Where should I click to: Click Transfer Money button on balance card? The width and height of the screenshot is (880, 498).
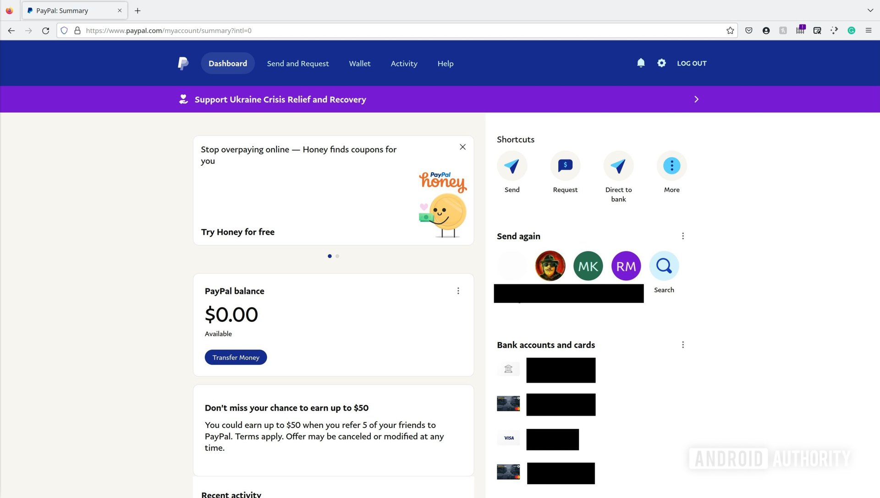(235, 357)
